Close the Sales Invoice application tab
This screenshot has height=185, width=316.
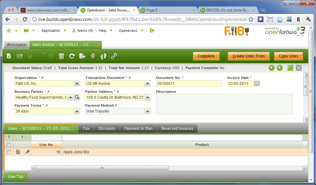pos(96,45)
